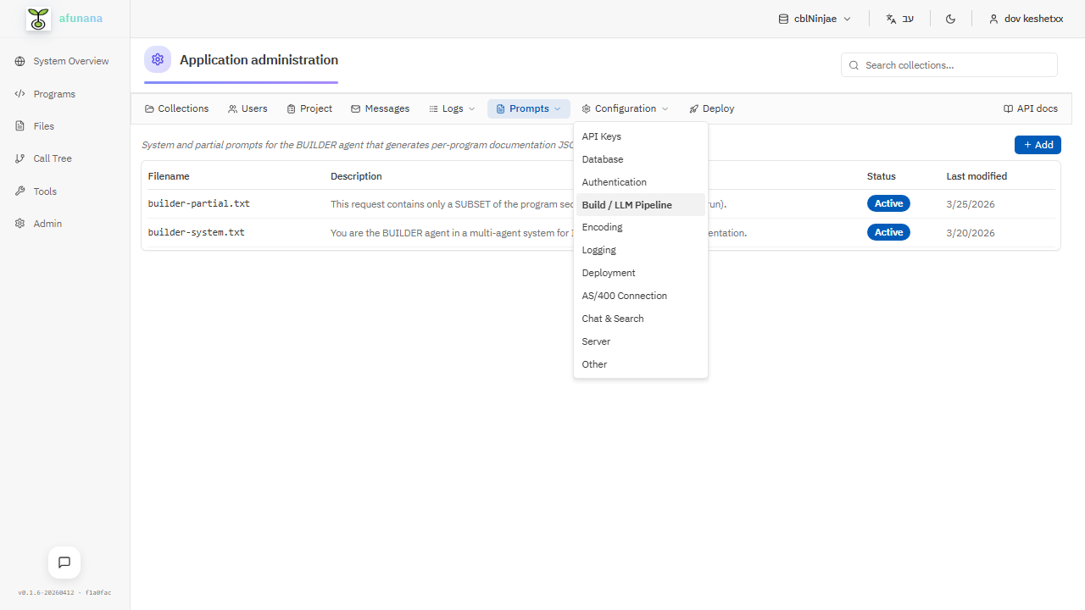Open API docs via its book icon
Screen dimensions: 1085x610
point(1009,108)
